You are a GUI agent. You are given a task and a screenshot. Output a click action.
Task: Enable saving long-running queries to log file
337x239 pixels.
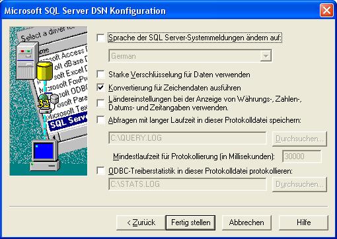click(x=100, y=120)
